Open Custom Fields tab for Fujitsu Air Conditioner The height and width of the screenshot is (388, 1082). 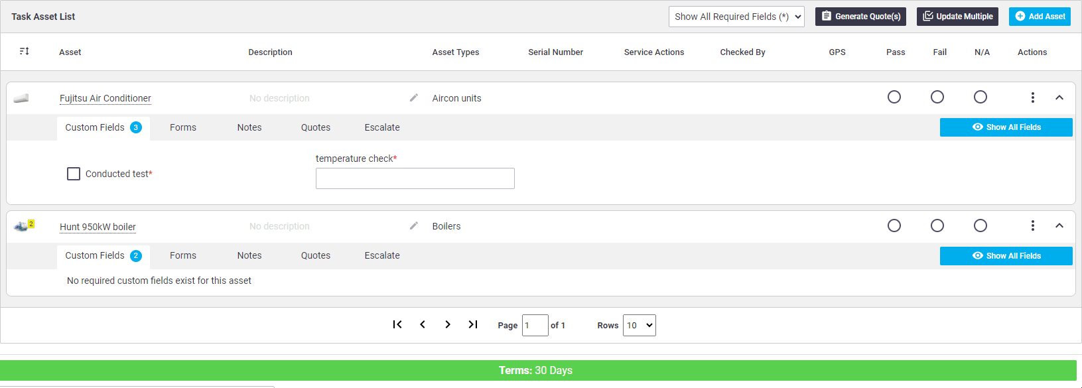pos(103,127)
